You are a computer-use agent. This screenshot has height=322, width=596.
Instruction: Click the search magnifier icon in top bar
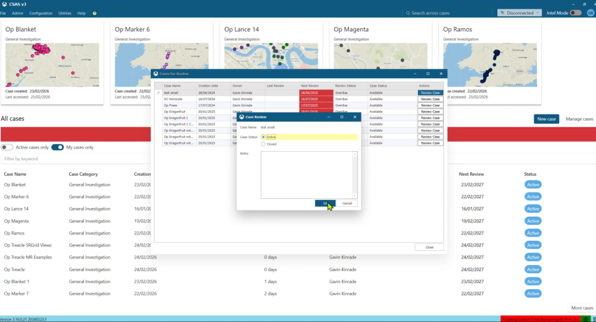point(407,13)
